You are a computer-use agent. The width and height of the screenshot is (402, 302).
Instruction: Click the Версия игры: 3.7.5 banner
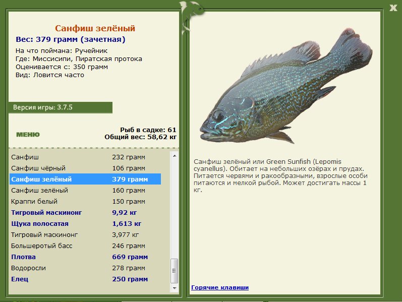pos(61,107)
